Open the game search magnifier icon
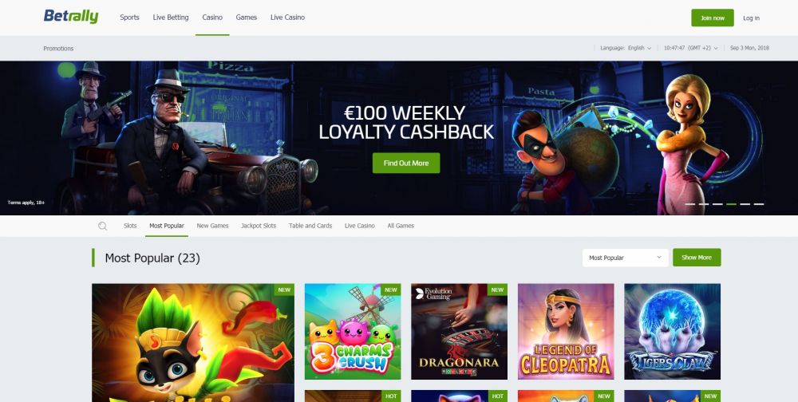Image resolution: width=798 pixels, height=402 pixels. (x=103, y=226)
